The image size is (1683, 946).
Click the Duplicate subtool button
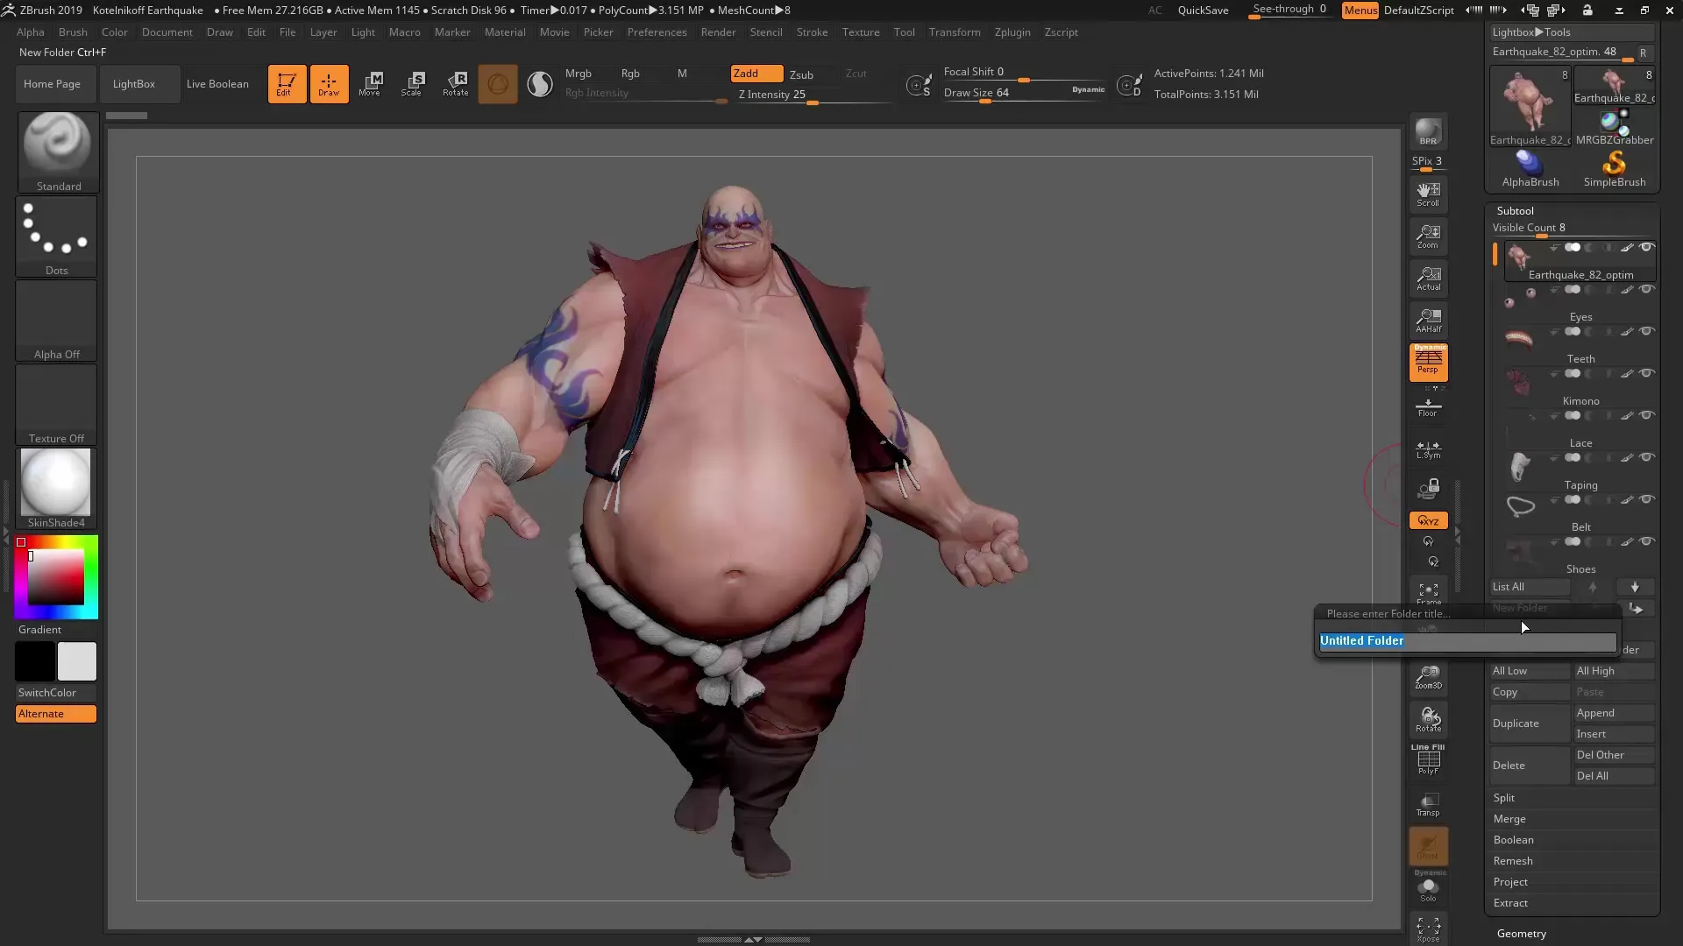[x=1530, y=724]
